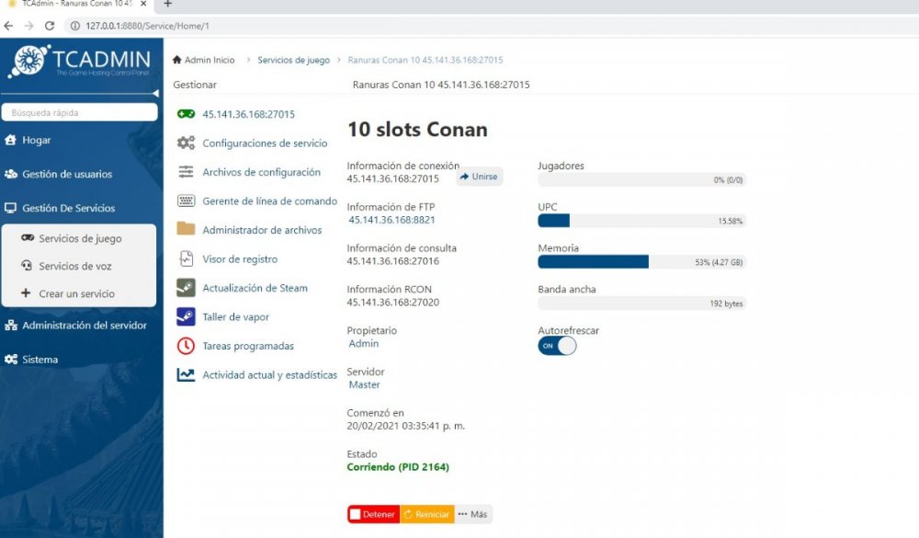
Task: Click the Memoria usage progress bar
Action: [x=641, y=262]
